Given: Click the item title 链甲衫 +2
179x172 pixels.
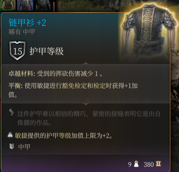Looking at the screenshot, I should click(27, 23).
